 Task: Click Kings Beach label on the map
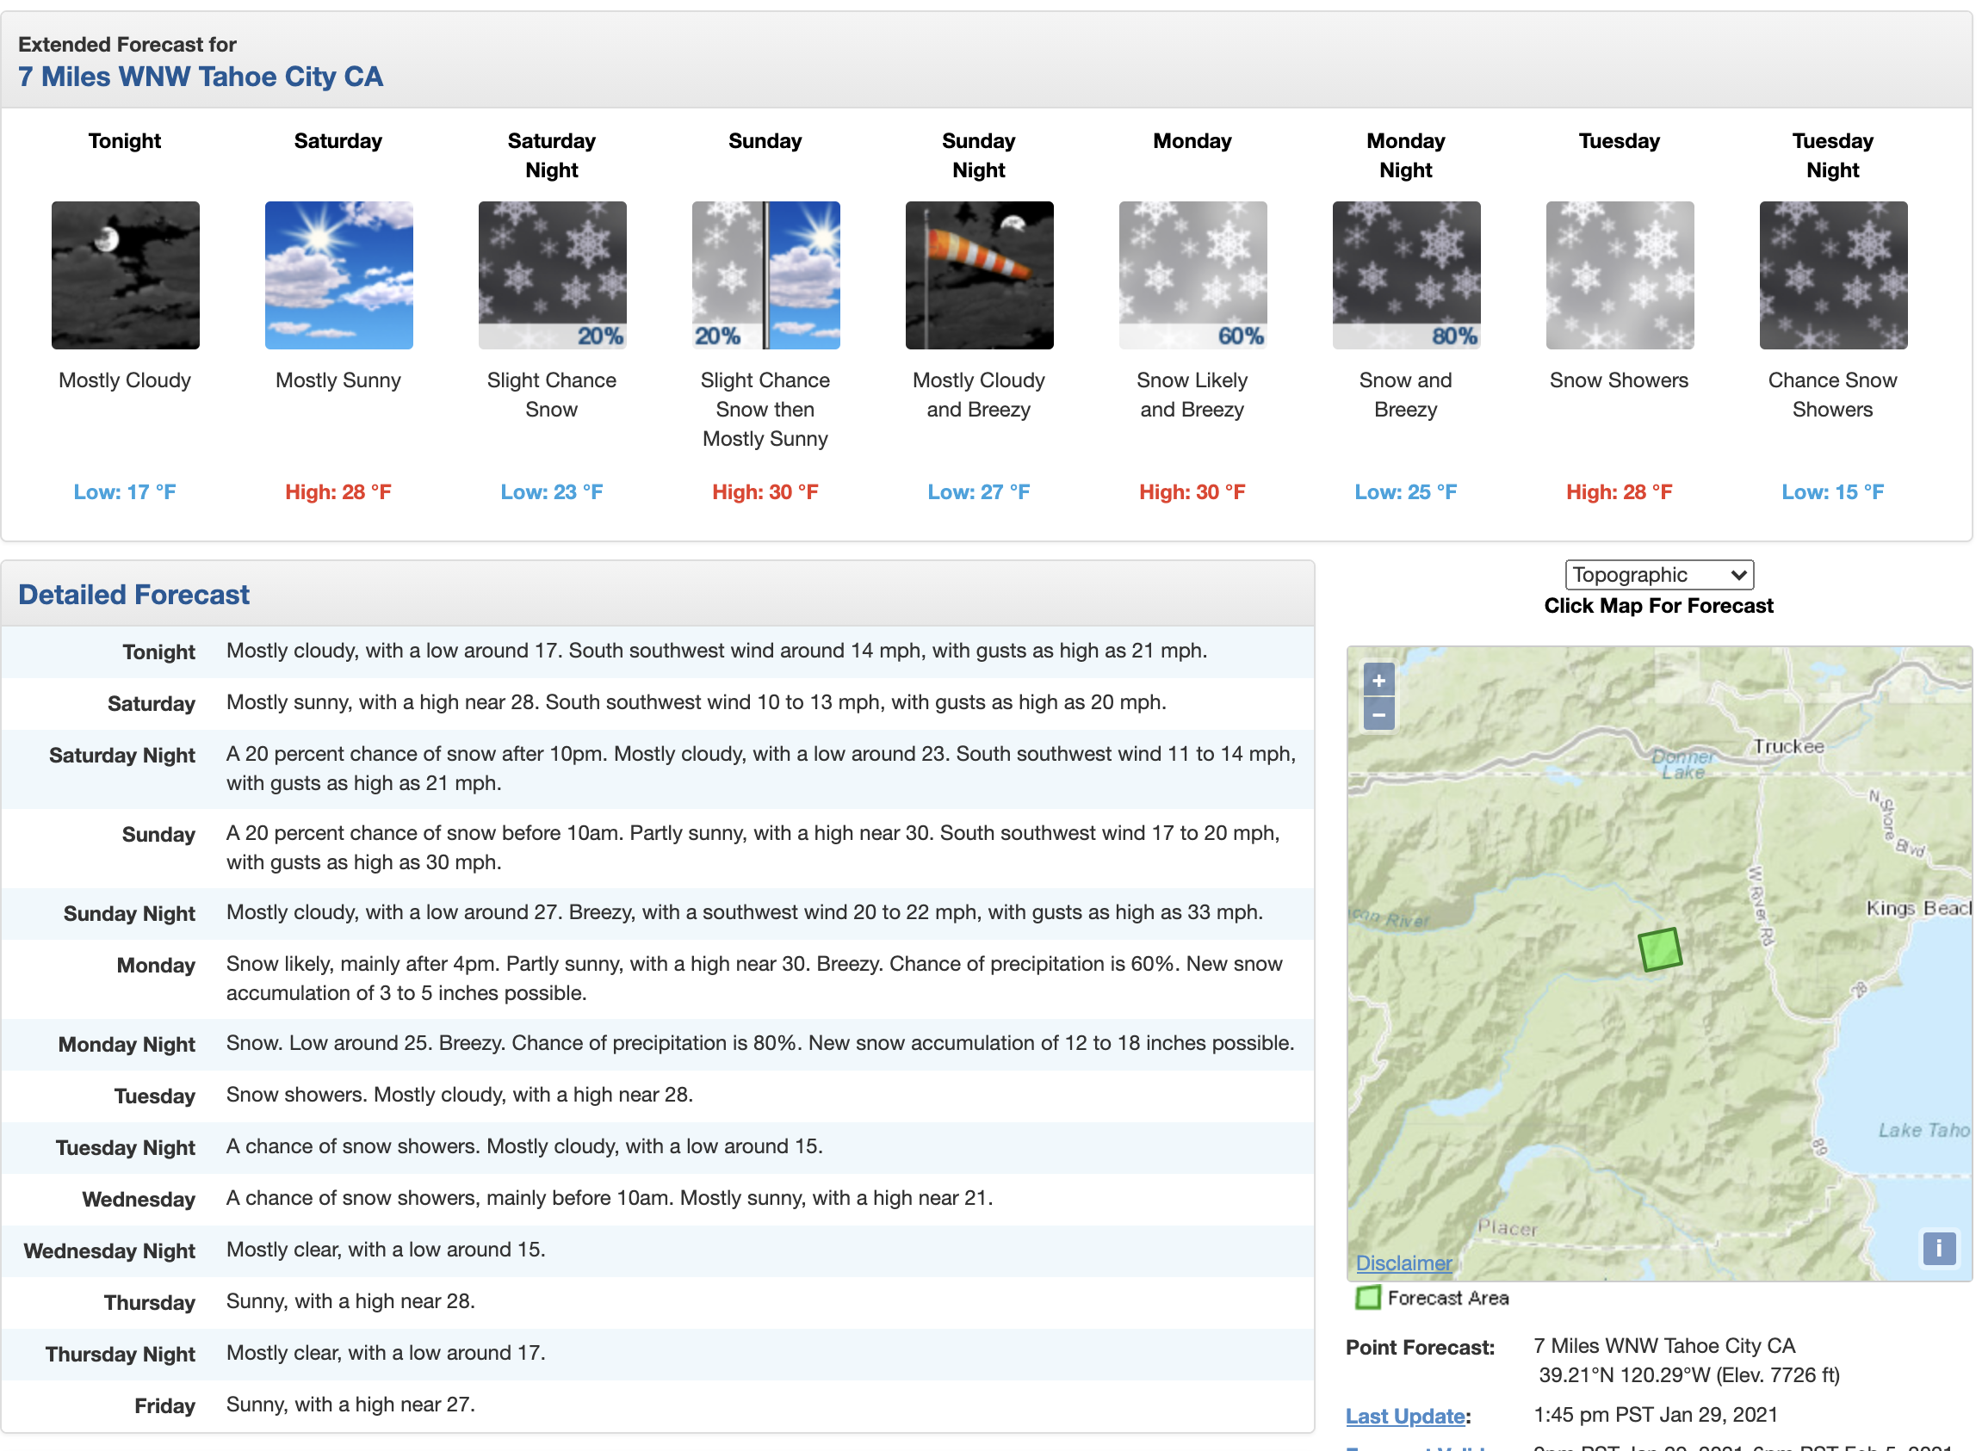pos(1919,908)
